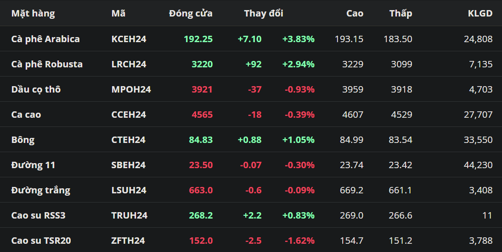Click the Thay đổi column header
Viewport: 502px width, 252px height.
[x=264, y=13]
